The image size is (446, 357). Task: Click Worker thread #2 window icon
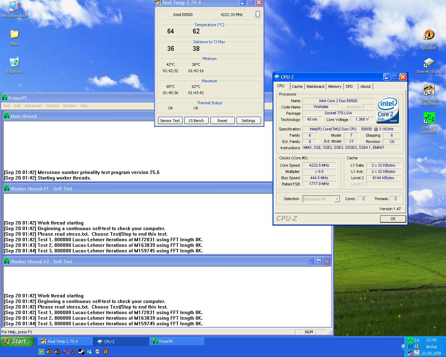(x=7, y=261)
